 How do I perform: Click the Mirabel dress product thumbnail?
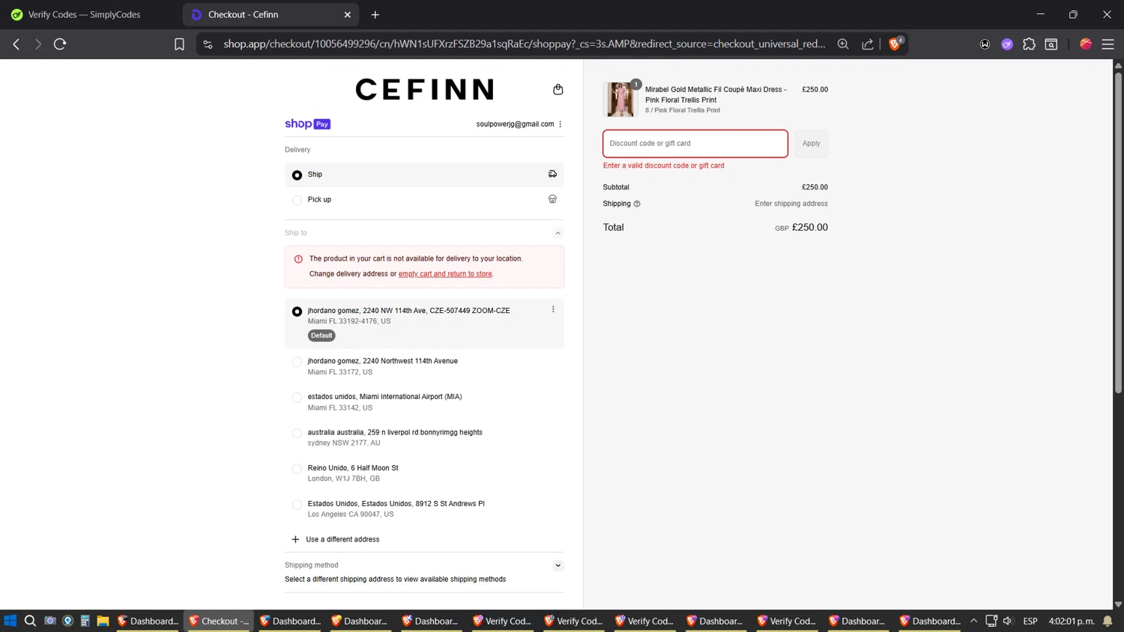pyautogui.click(x=620, y=99)
